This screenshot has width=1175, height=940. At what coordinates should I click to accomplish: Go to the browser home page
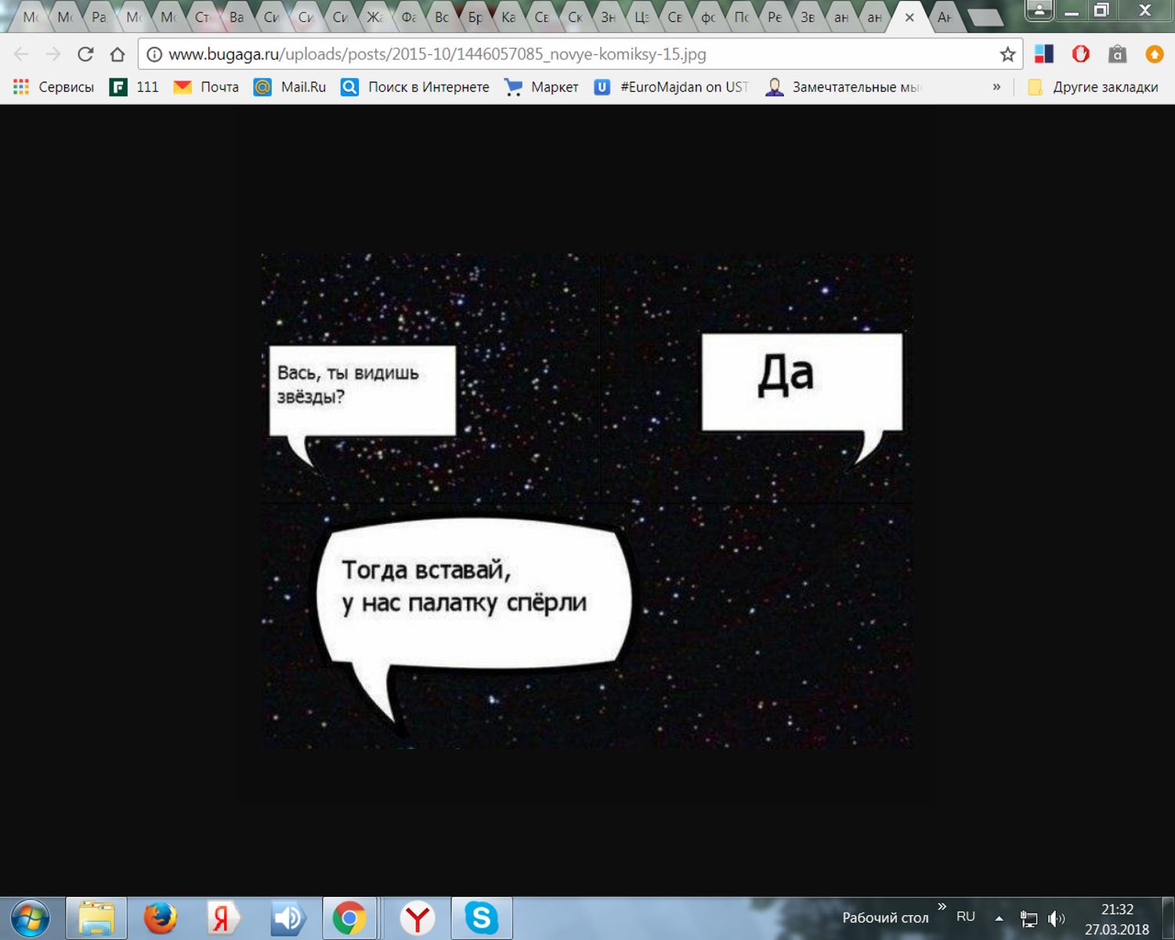tap(117, 54)
